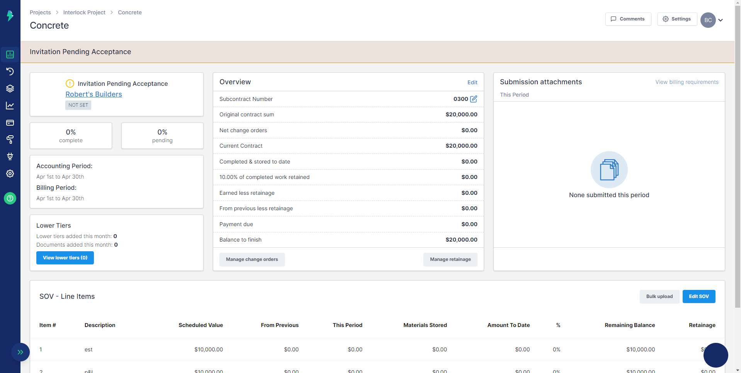Go to Projects breadcrumb
Image resolution: width=741 pixels, height=373 pixels.
tap(40, 12)
